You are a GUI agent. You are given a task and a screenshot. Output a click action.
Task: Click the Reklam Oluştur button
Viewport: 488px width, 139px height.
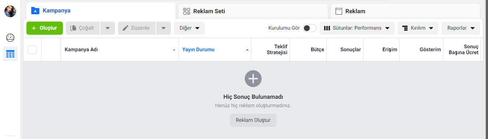(253, 120)
